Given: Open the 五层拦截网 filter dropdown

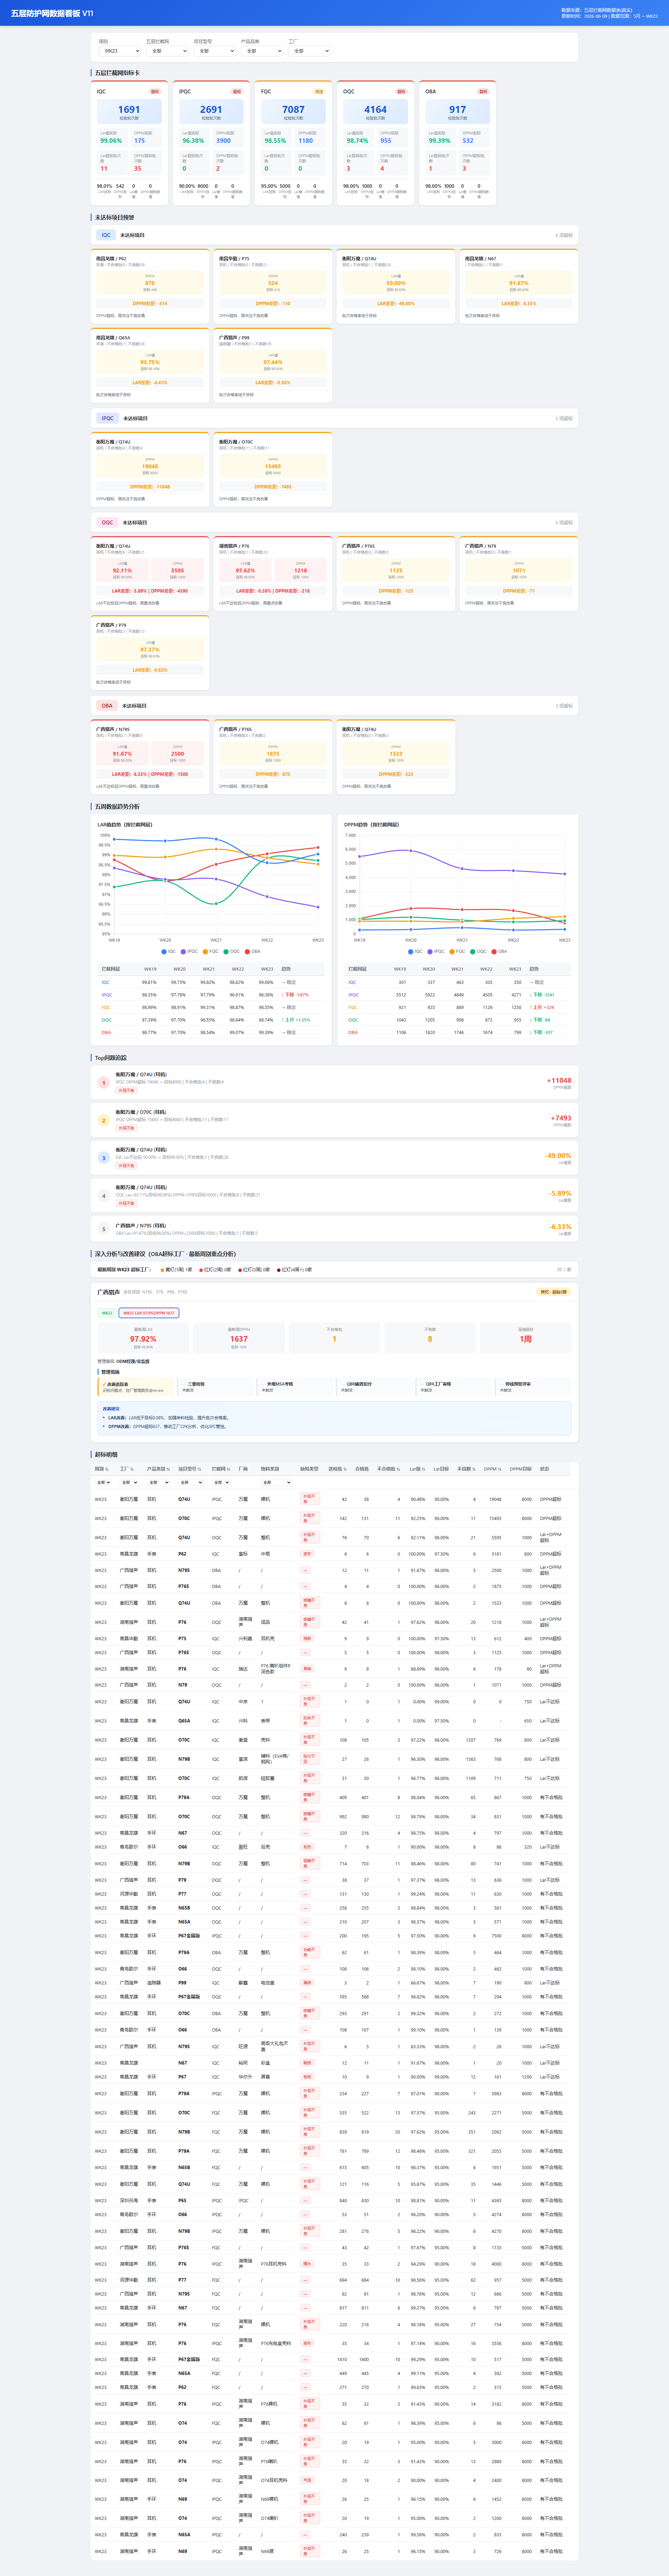Looking at the screenshot, I should [167, 51].
